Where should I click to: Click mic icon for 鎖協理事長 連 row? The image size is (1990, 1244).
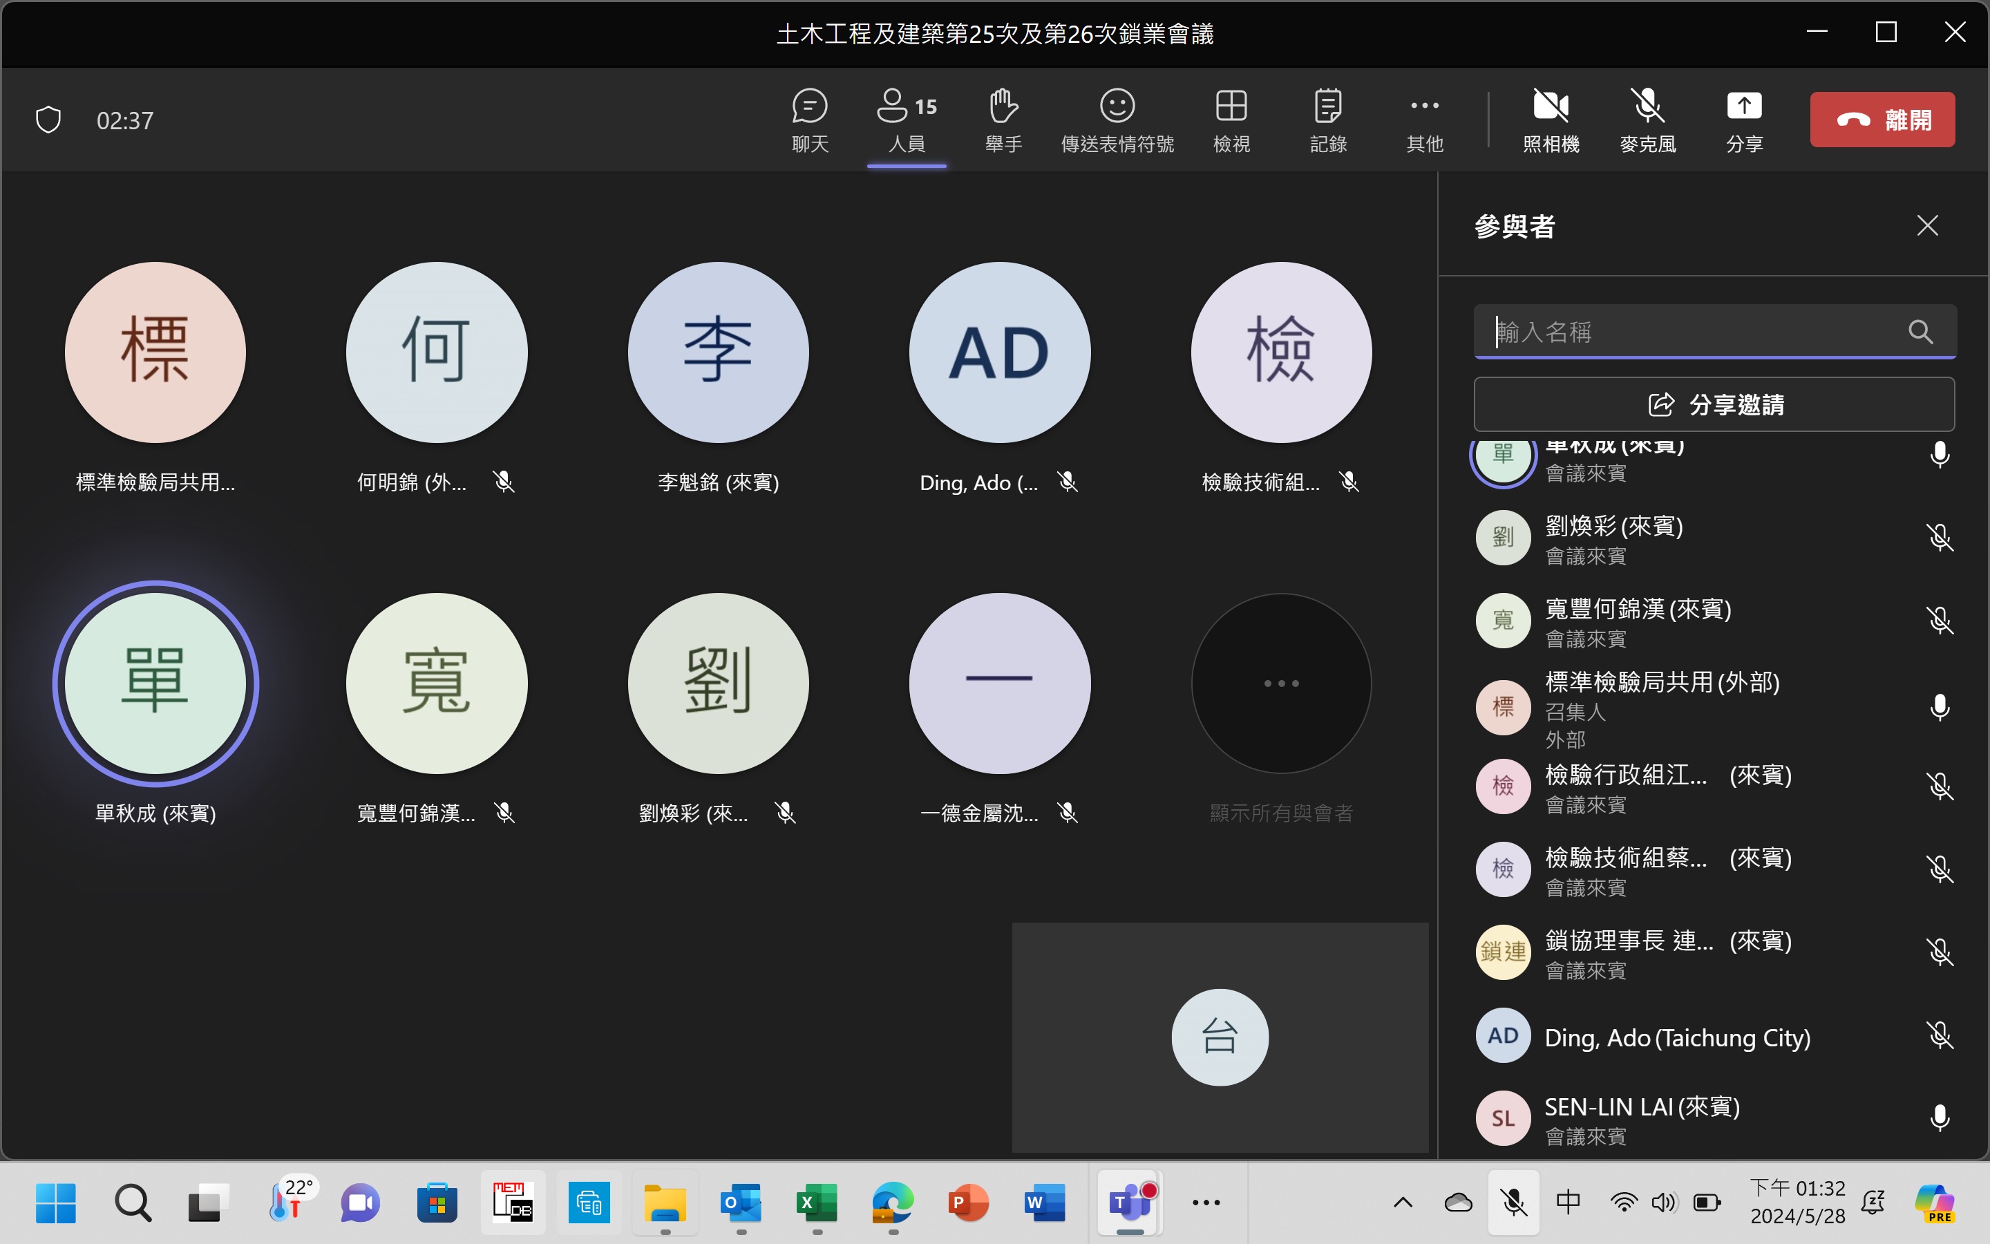[x=1940, y=953]
